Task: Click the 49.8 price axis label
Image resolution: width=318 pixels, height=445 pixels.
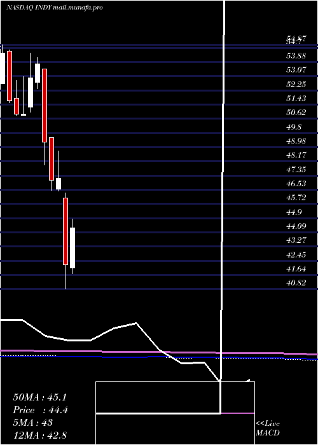Action: (294, 127)
